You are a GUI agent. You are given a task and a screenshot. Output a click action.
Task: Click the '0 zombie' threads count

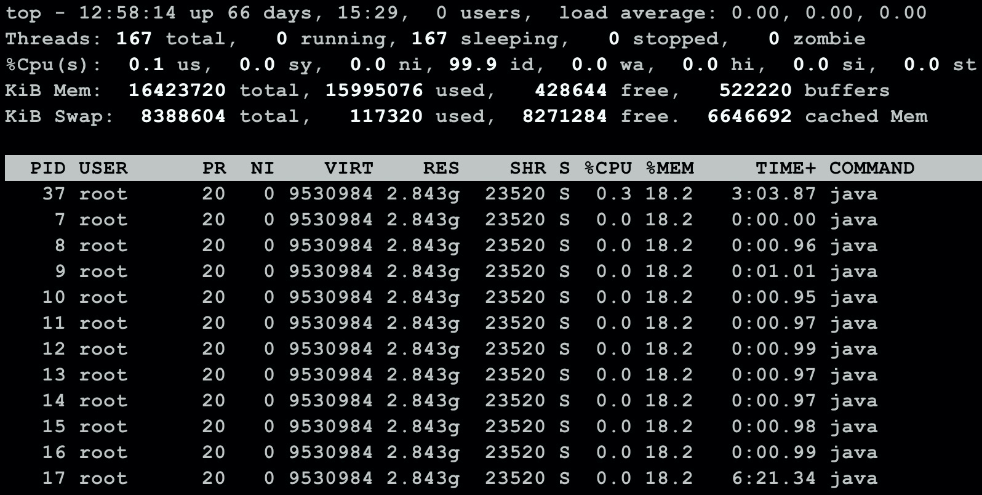[x=817, y=39]
